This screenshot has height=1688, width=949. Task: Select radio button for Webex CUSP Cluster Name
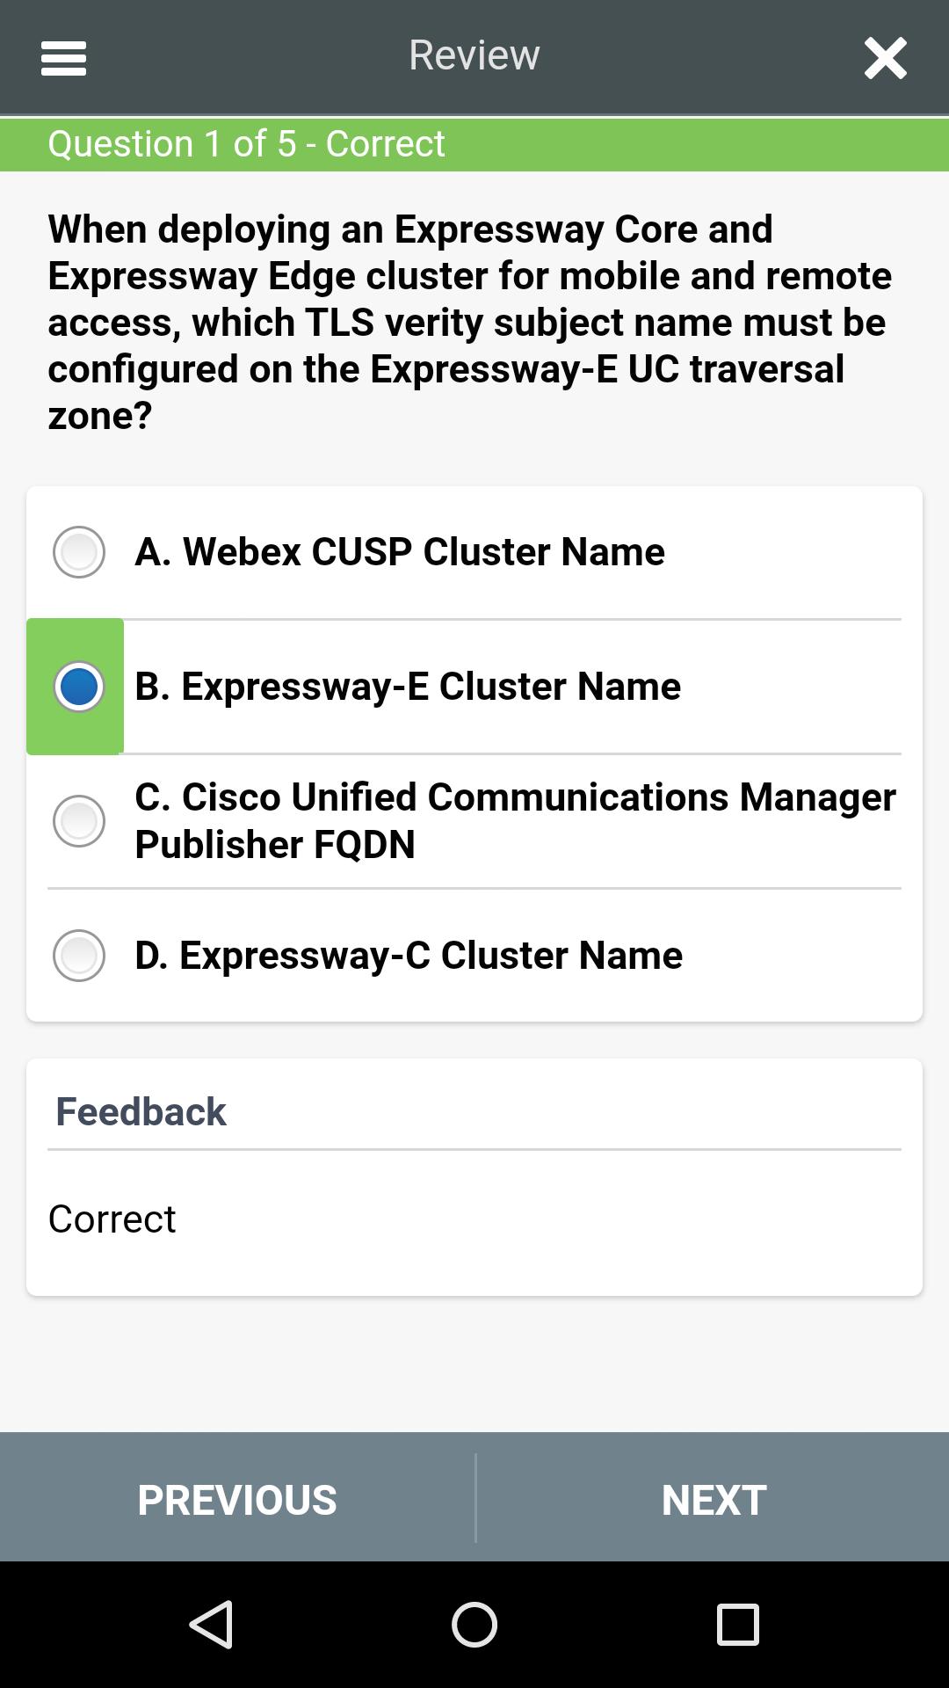pyautogui.click(x=79, y=552)
